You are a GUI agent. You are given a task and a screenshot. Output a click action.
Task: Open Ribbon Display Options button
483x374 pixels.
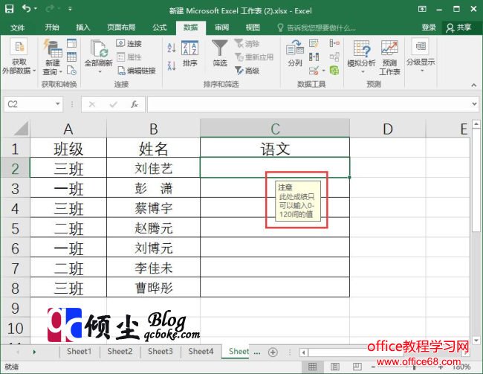[422, 9]
